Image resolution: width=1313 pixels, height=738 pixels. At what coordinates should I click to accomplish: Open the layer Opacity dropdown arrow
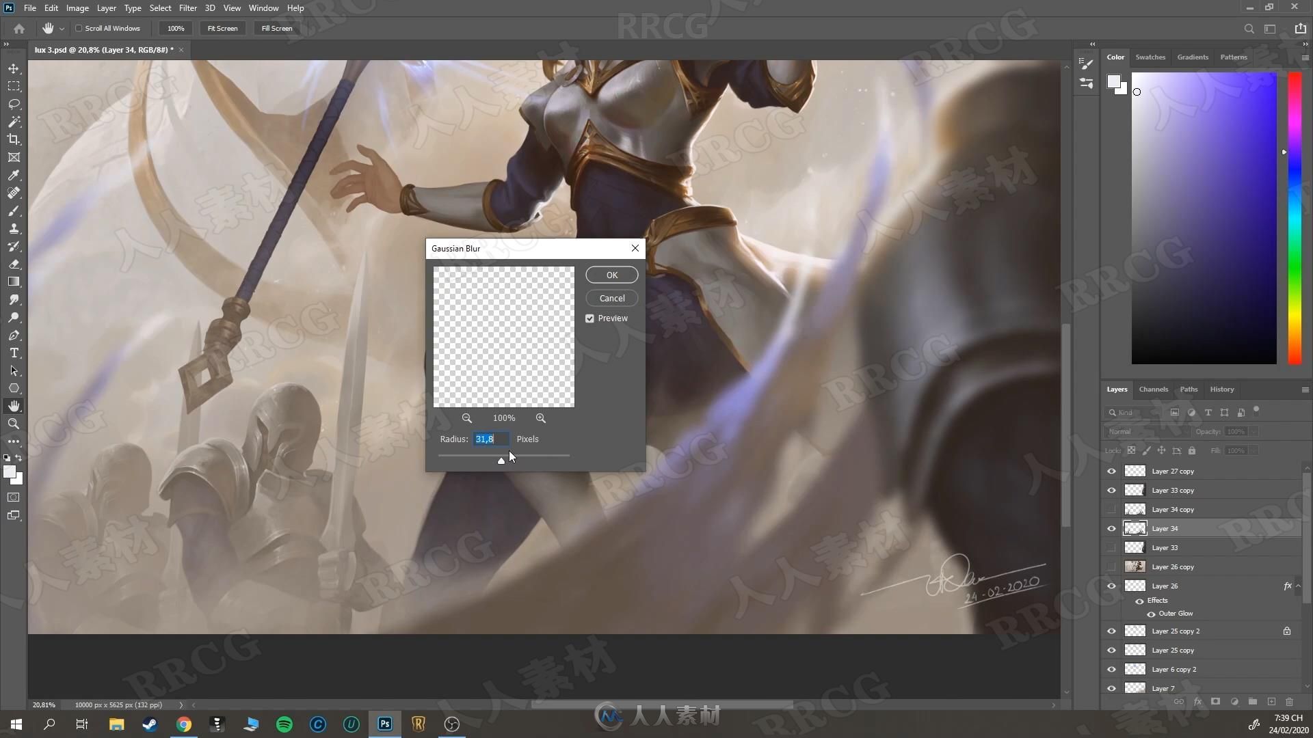[x=1254, y=431]
